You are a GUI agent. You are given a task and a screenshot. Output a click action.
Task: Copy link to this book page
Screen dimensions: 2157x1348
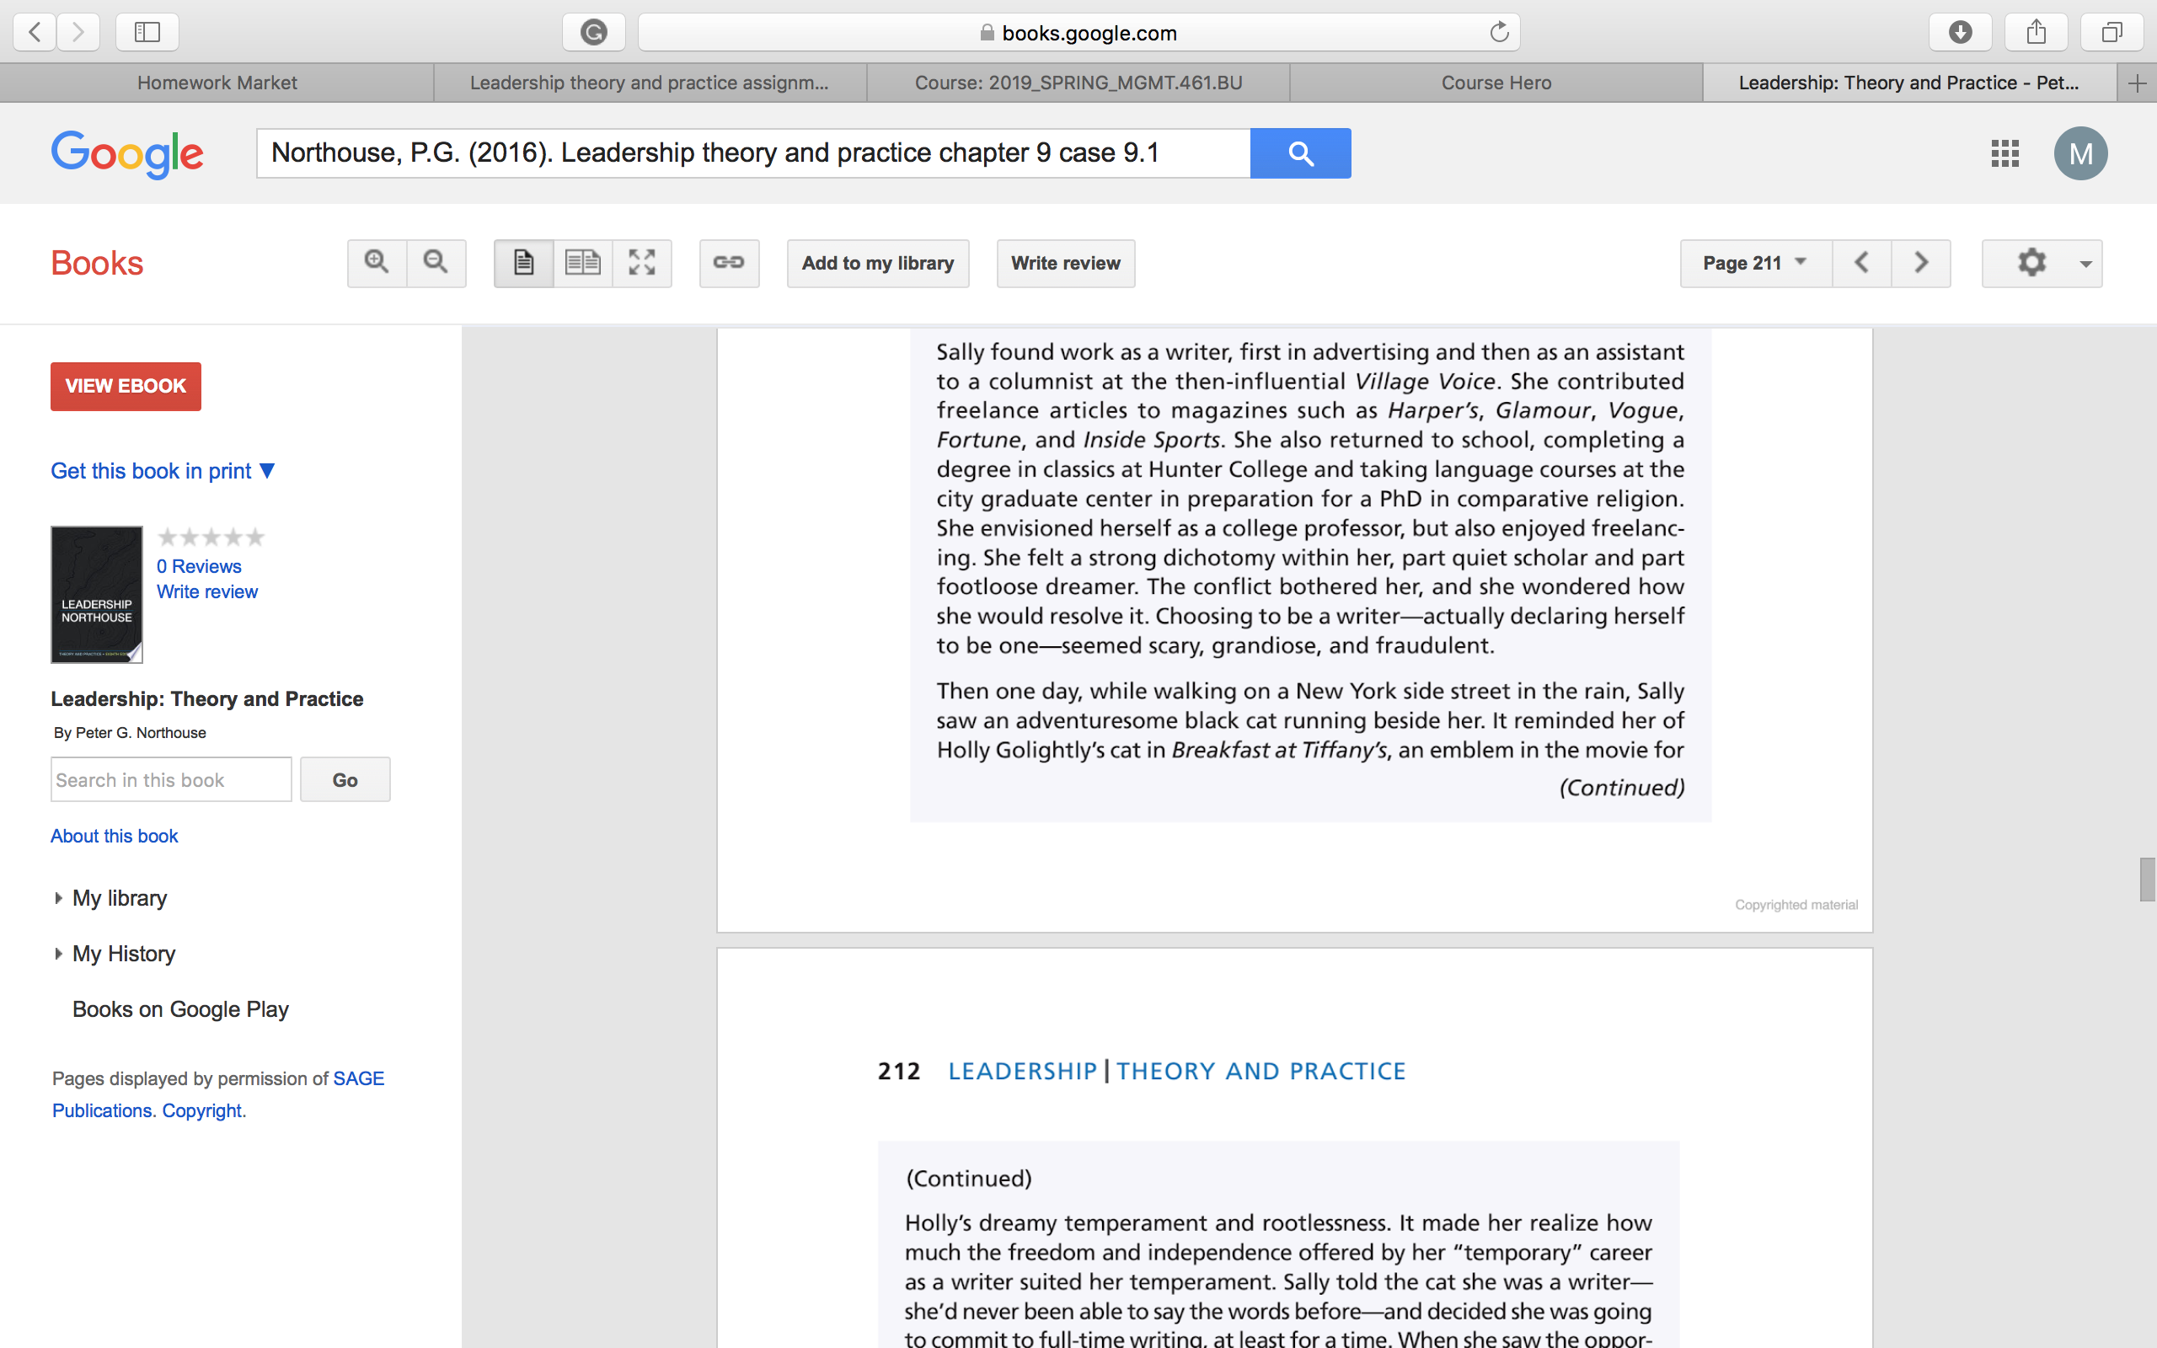point(729,263)
